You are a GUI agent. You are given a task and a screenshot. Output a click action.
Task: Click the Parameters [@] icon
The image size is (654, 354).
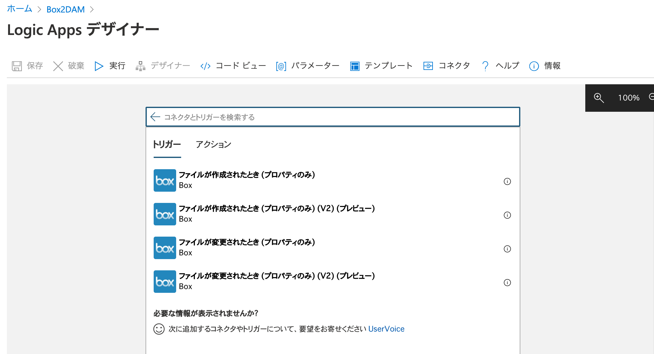click(281, 66)
